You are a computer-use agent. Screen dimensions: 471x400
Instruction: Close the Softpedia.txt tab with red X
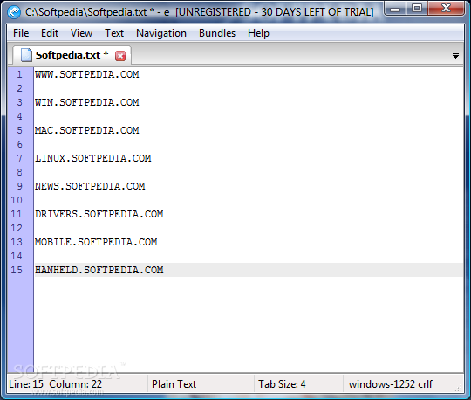point(120,56)
